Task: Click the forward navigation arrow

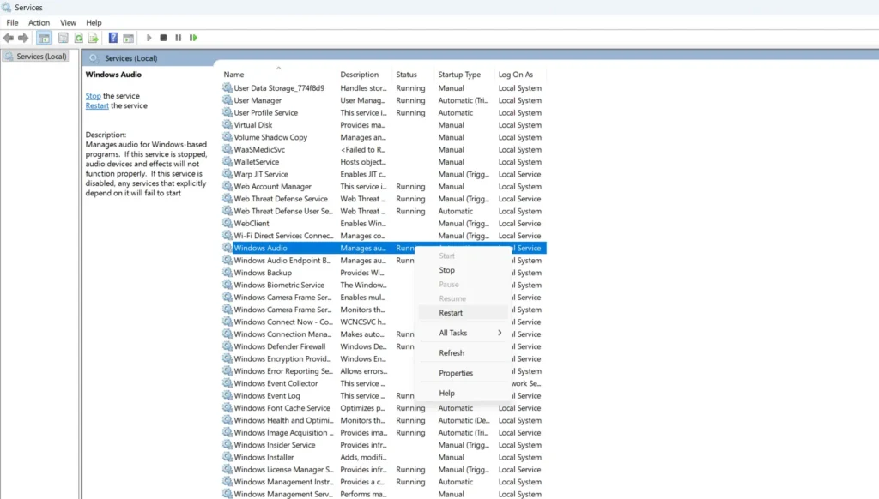Action: [21, 37]
